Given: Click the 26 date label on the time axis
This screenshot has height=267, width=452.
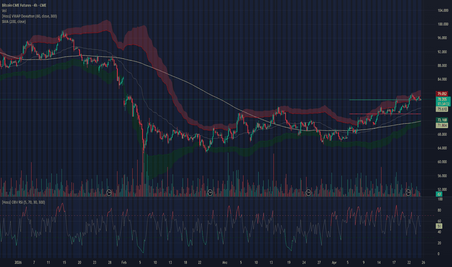Looking at the screenshot, I should tap(423, 263).
